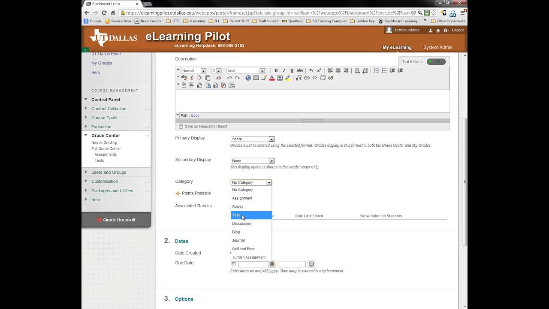Open the Secondary Display dropdown
This screenshot has height=309, width=549.
click(252, 161)
